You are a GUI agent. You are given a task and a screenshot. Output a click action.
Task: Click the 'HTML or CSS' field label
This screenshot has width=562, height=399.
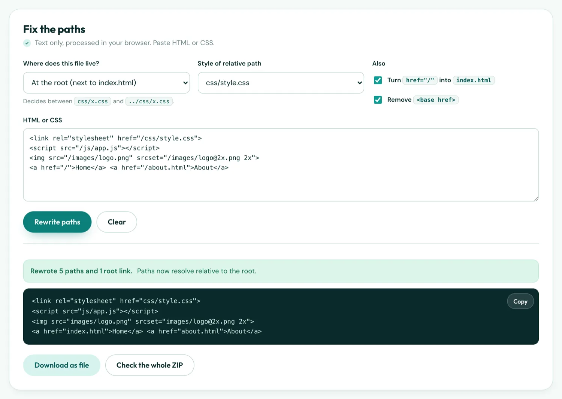43,120
